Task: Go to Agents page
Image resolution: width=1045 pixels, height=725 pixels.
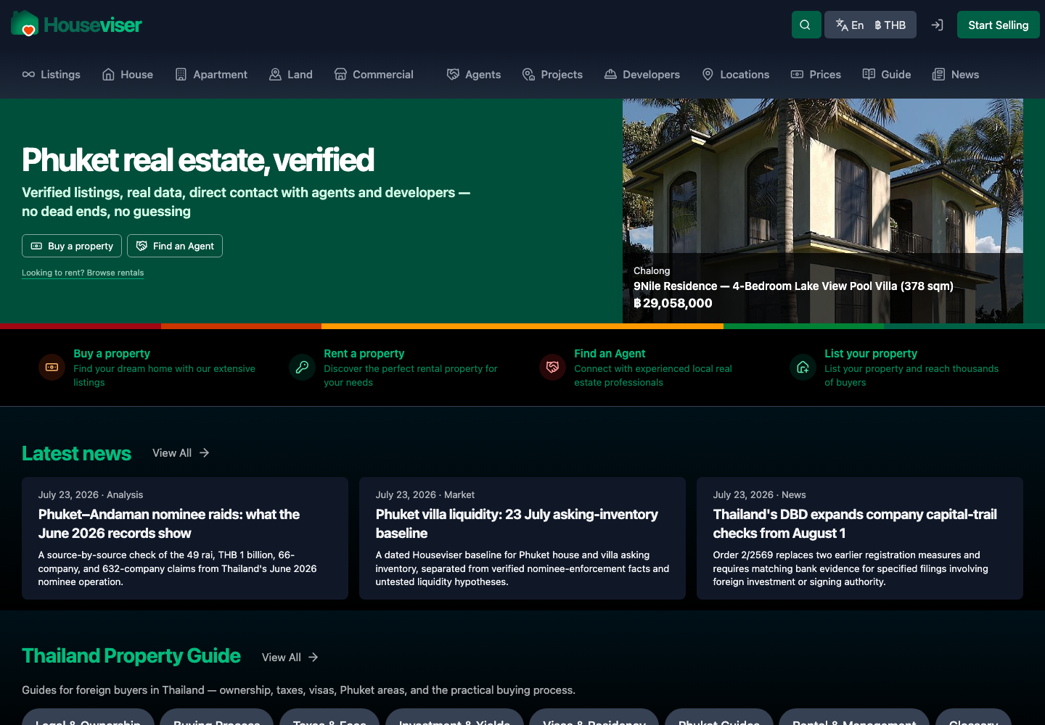Action: pyautogui.click(x=474, y=75)
